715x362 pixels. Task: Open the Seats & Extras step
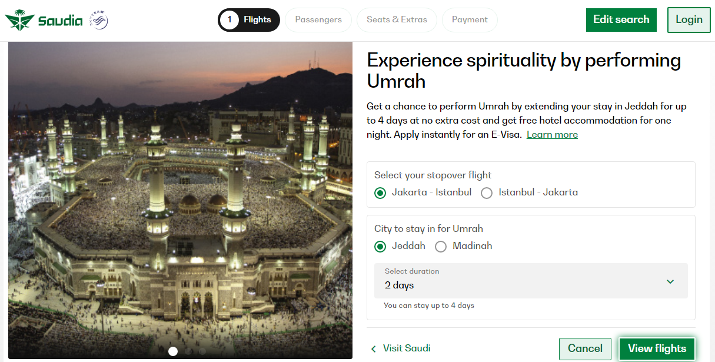[x=397, y=20]
